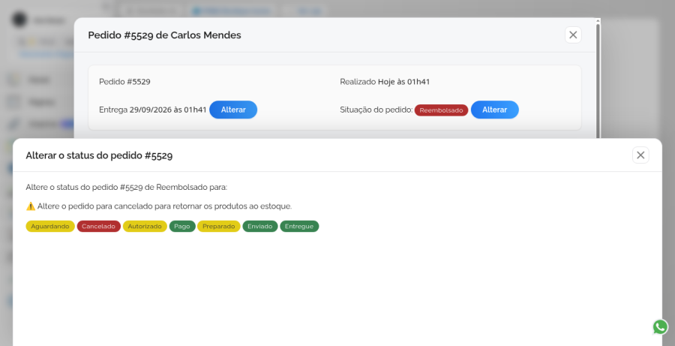Click Alterar next to Situação do pedido

(495, 110)
